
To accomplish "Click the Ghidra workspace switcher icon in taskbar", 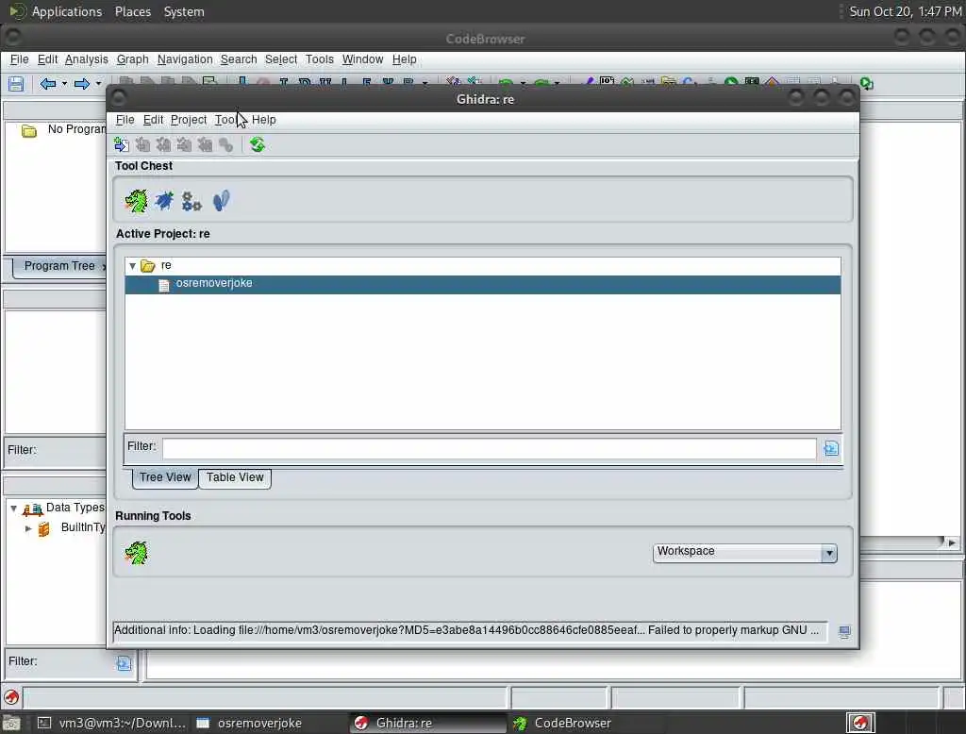I will pos(861,723).
